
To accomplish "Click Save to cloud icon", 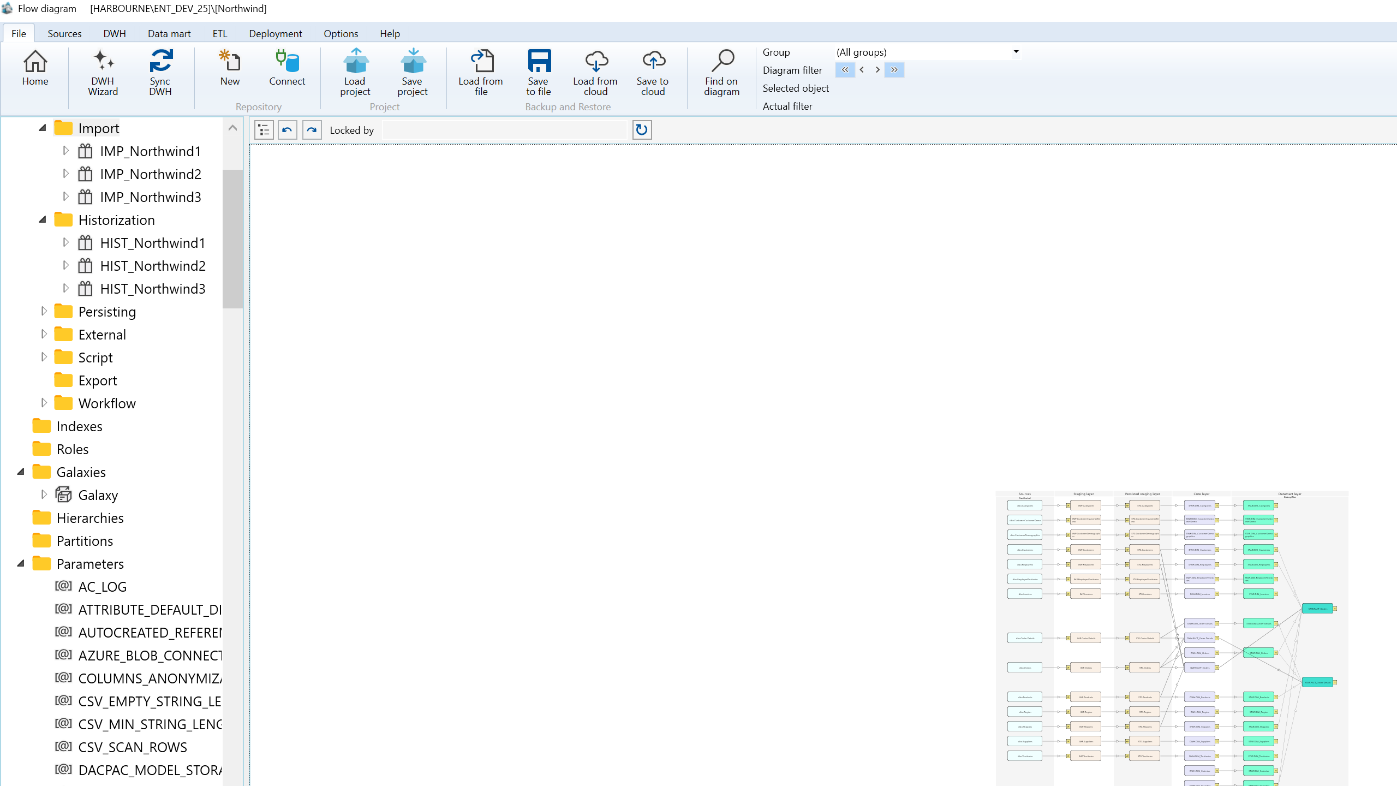I will tap(653, 73).
